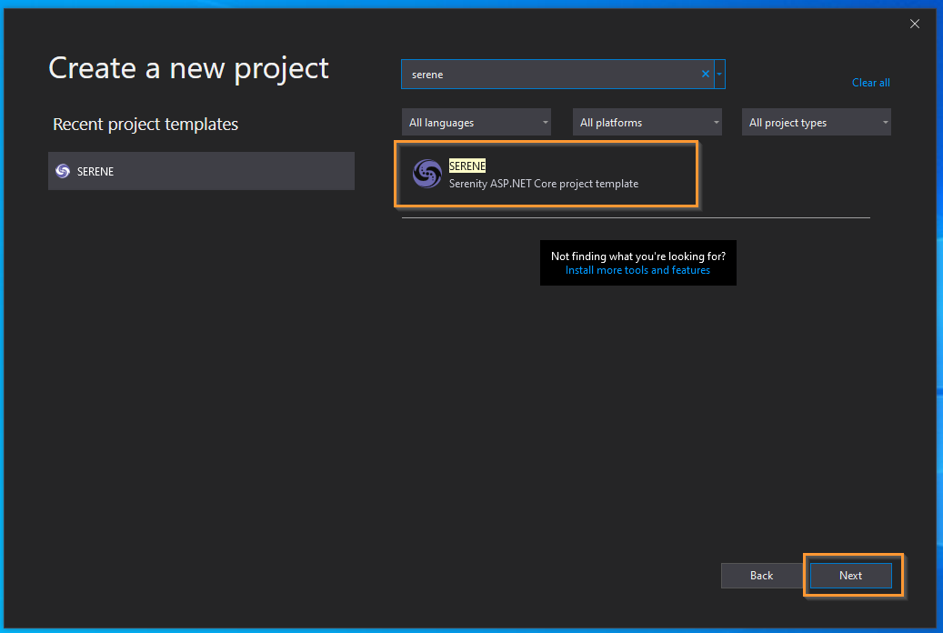Click the Serenity logo in SERENE search result
The width and height of the screenshot is (943, 633).
click(x=427, y=174)
